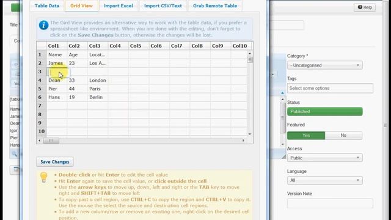The width and height of the screenshot is (391, 220).
Task: Click the grid's scroll down arrow
Action: pyautogui.click(x=250, y=134)
